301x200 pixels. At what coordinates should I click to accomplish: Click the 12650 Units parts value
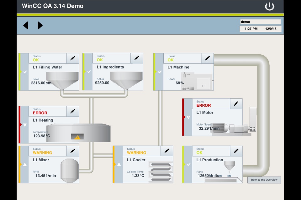coord(209,176)
